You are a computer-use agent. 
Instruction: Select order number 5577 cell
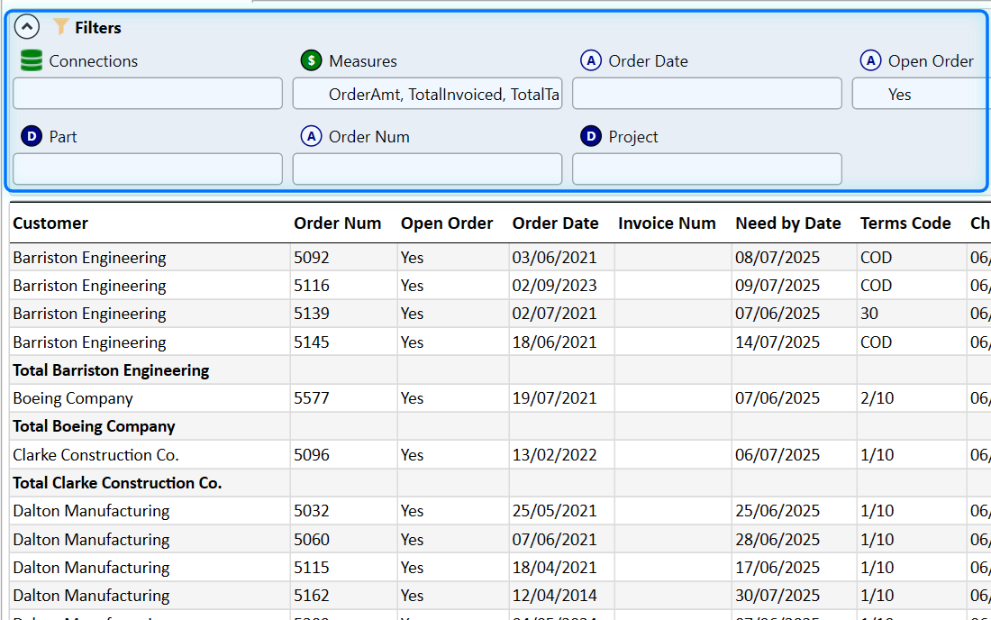point(344,398)
